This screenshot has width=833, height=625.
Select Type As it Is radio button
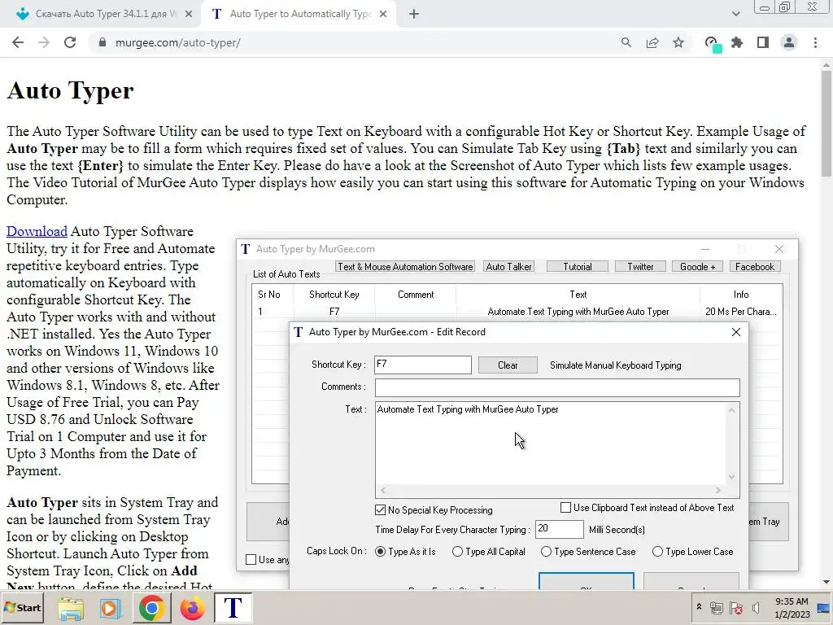pyautogui.click(x=381, y=552)
